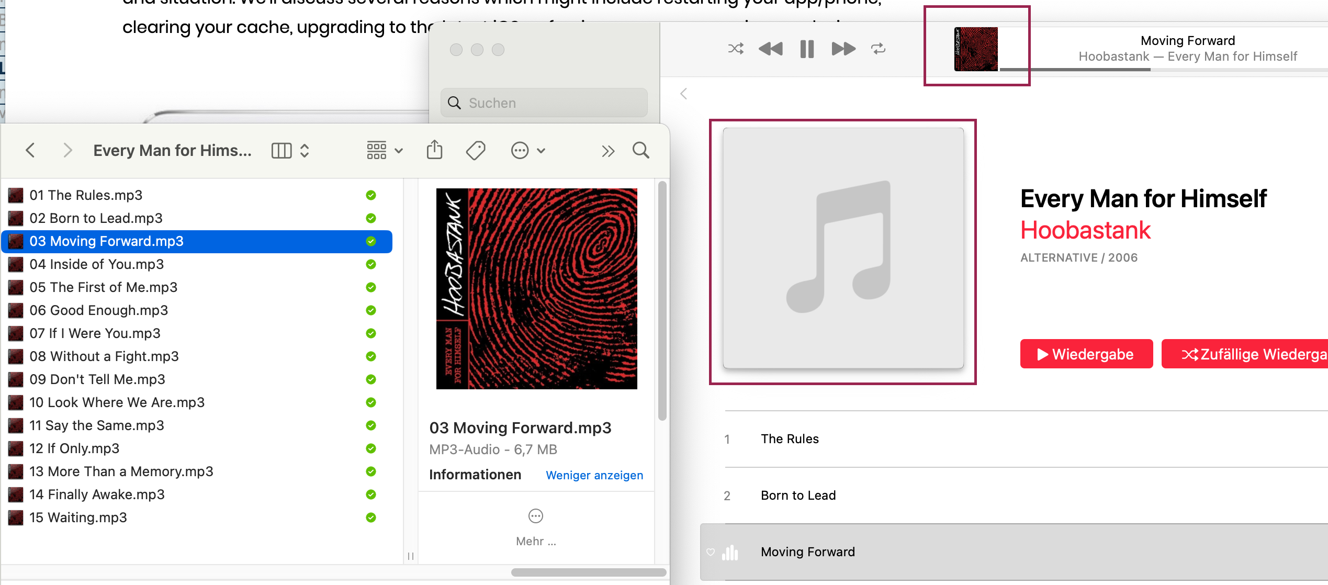
Task: Click the Finder tags icon
Action: pos(476,151)
